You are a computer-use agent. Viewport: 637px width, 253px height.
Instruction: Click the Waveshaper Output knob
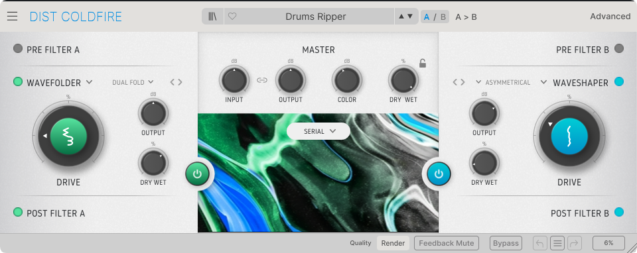[484, 113]
